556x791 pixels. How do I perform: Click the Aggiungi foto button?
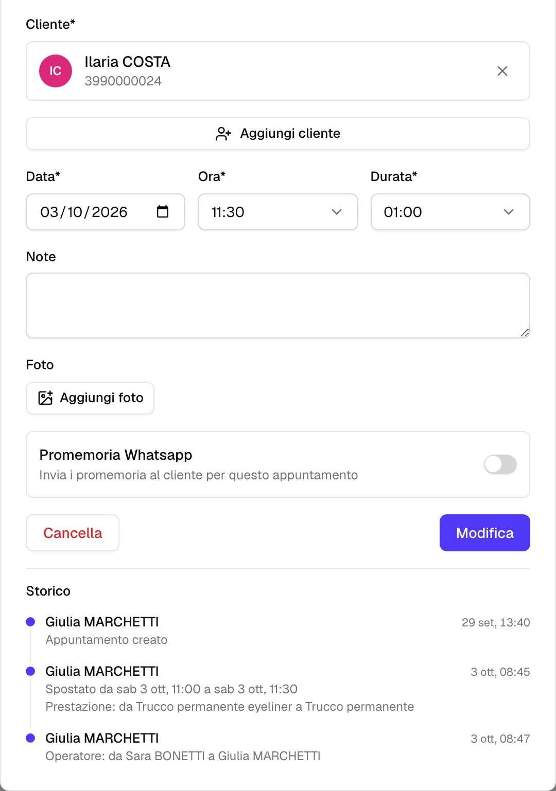90,398
